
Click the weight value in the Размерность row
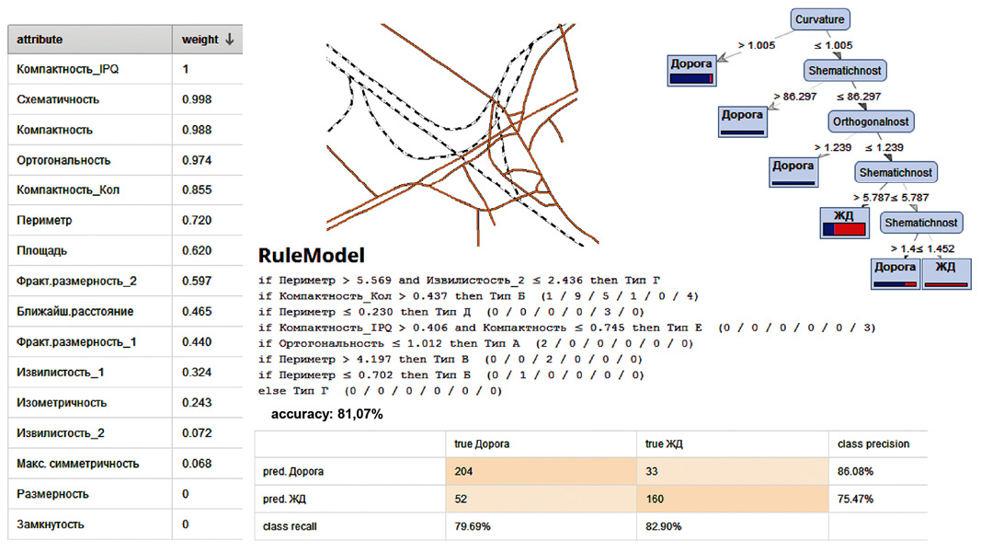(185, 494)
